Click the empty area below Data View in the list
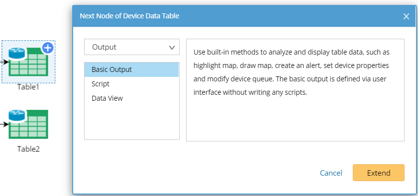The image size is (418, 196). pyautogui.click(x=132, y=123)
